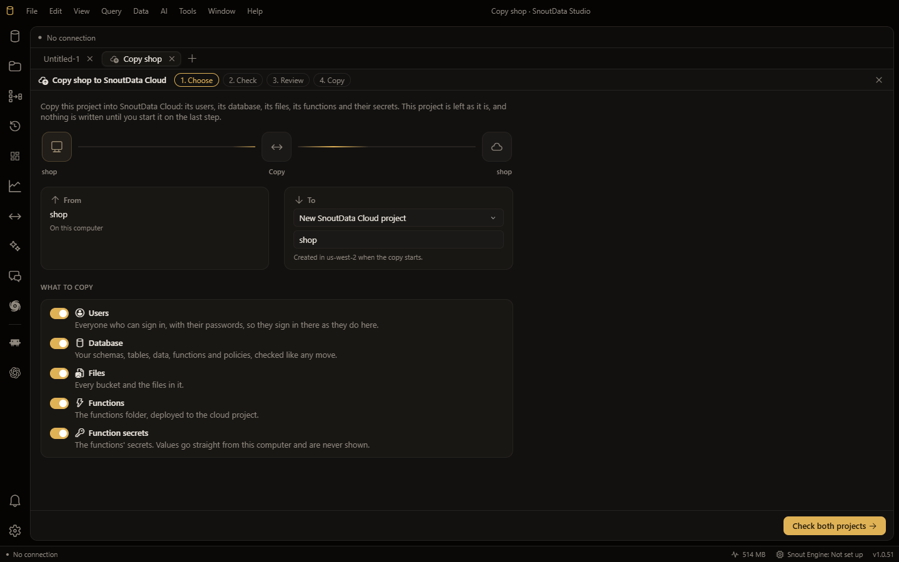
Task: Open the chat bubbles icon in the sidebar
Action: click(15, 276)
